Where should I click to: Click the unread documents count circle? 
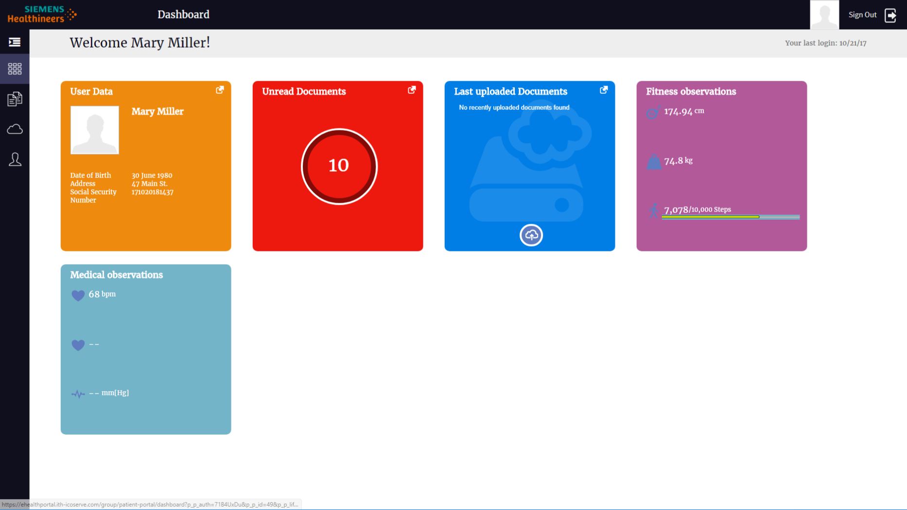pos(339,166)
